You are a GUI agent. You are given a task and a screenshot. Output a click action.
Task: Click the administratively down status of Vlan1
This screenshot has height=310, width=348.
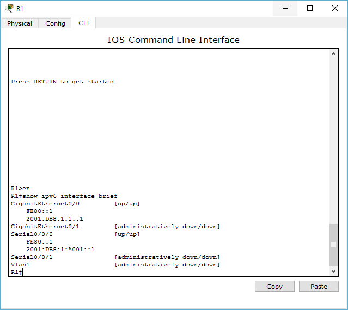coord(167,265)
